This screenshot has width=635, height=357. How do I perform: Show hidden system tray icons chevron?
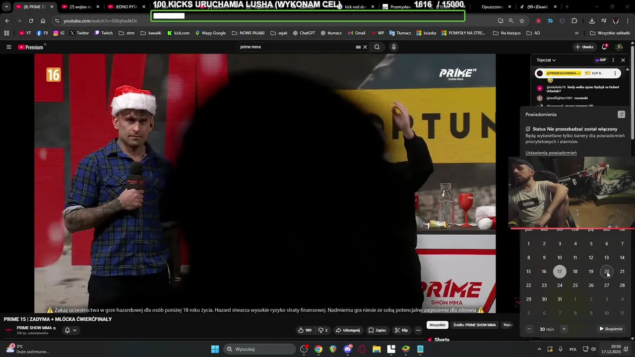coord(539,349)
